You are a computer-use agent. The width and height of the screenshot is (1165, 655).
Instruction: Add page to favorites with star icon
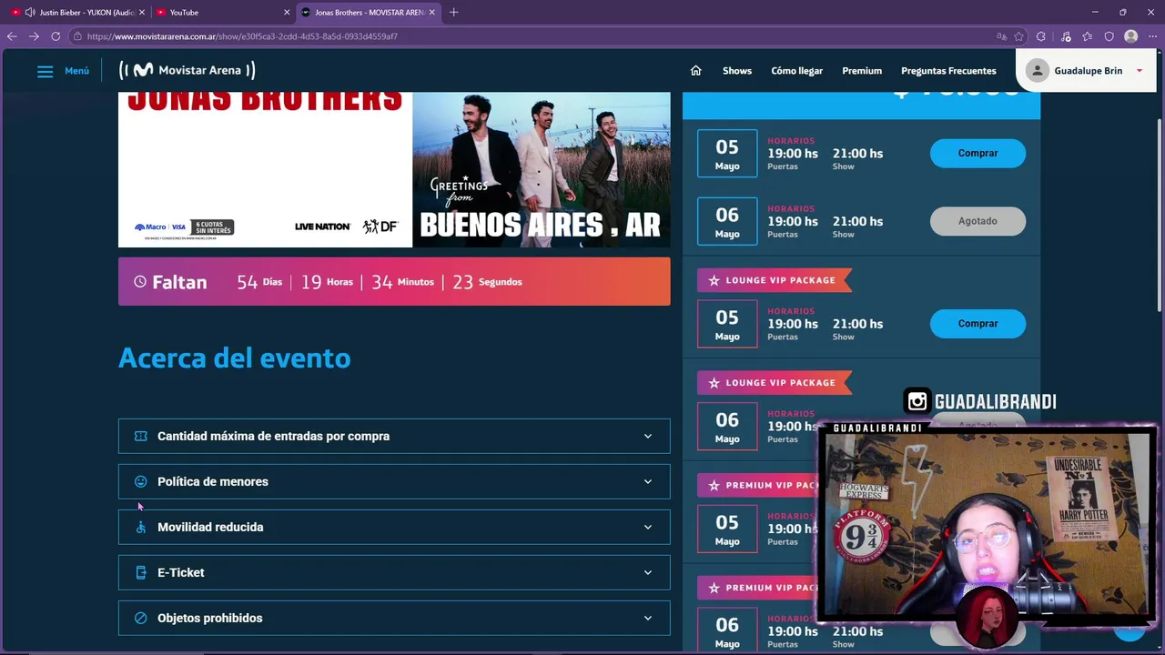coord(1019,36)
